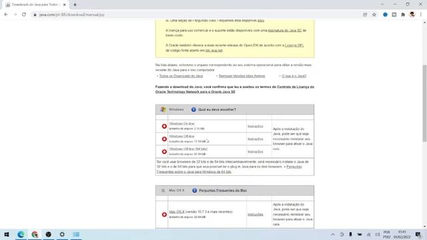Image resolution: width=427 pixels, height=240 pixels.
Task: Open Instruções for Mac OS X
Action: [x=255, y=215]
